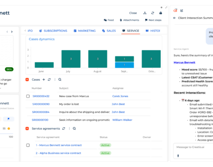Tick the checkbox for case SR00000432

[28, 96]
